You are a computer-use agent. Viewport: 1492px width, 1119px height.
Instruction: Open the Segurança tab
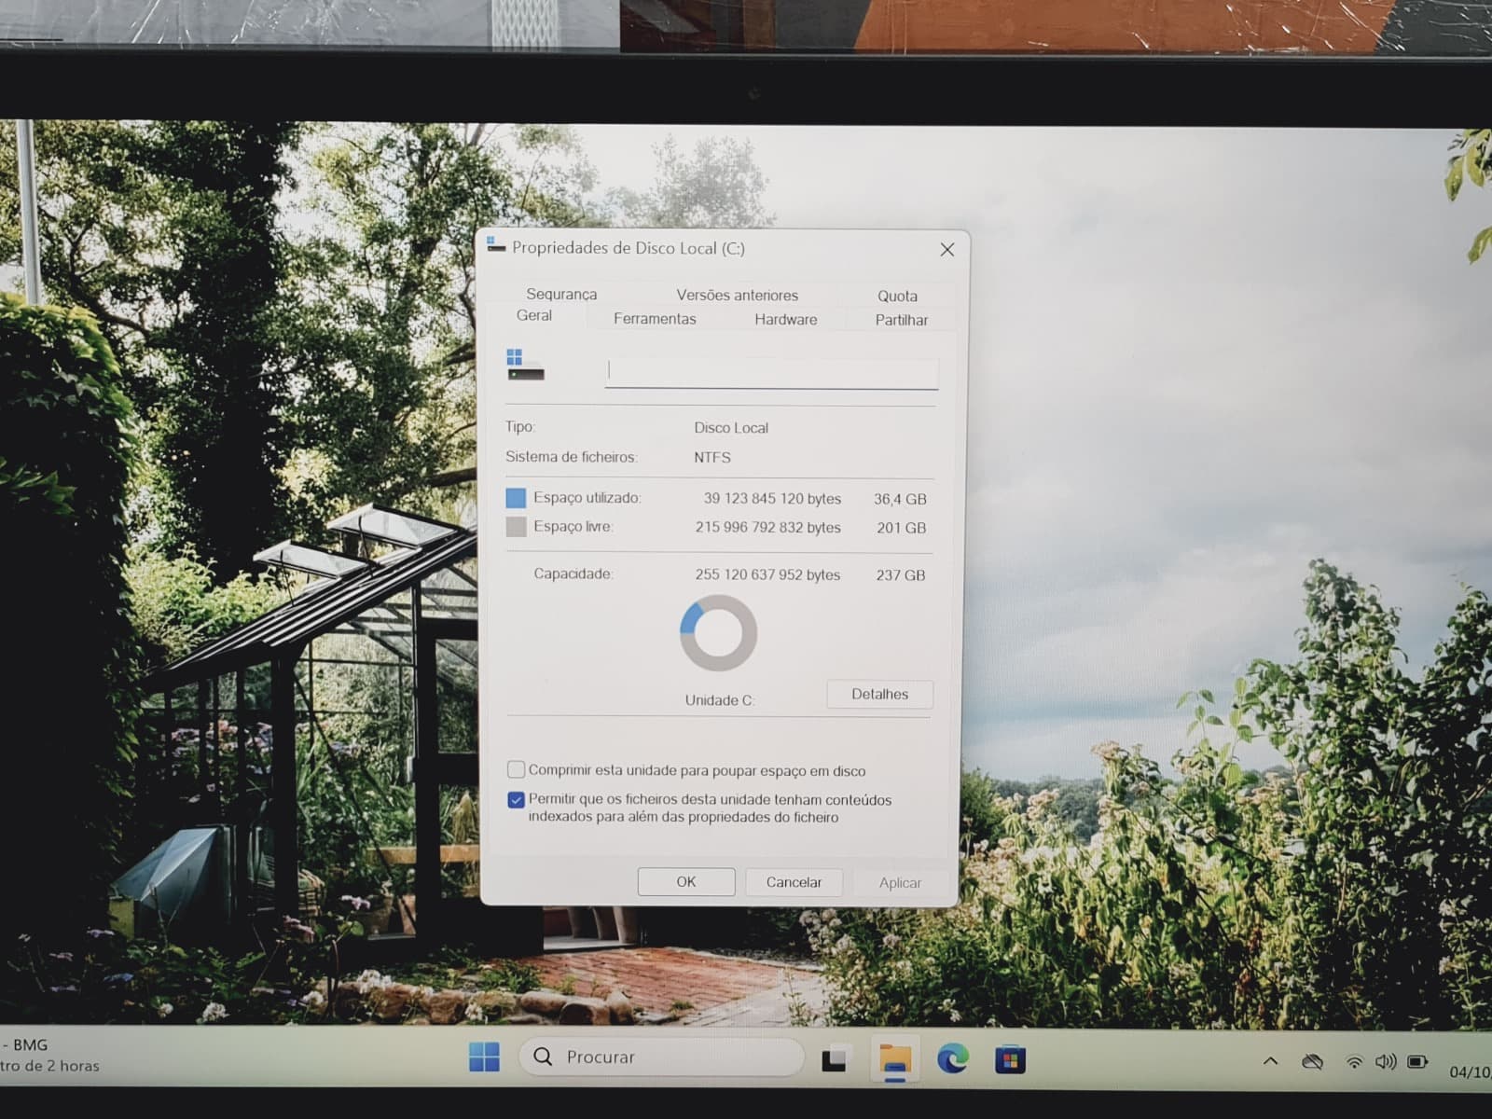coord(561,294)
